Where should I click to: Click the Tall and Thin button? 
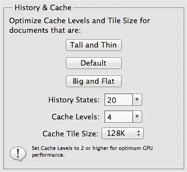pyautogui.click(x=94, y=45)
